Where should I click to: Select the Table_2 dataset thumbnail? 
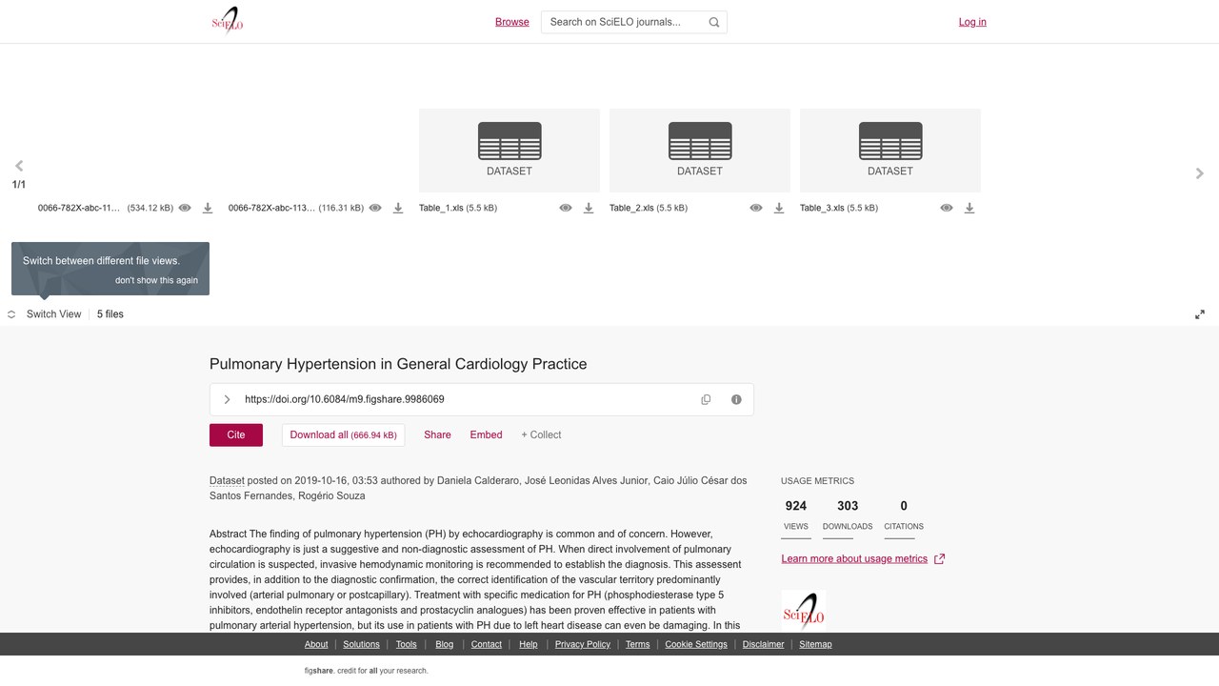point(700,151)
